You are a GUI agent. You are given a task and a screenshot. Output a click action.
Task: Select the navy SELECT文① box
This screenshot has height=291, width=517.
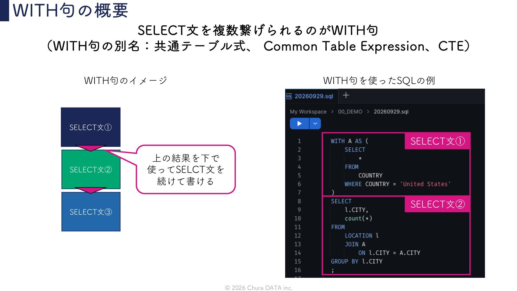point(90,127)
